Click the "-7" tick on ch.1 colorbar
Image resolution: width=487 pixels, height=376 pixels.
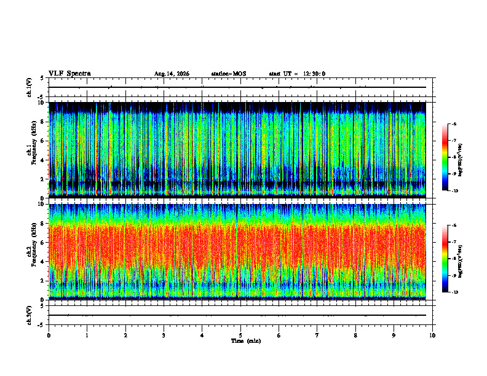454,141
